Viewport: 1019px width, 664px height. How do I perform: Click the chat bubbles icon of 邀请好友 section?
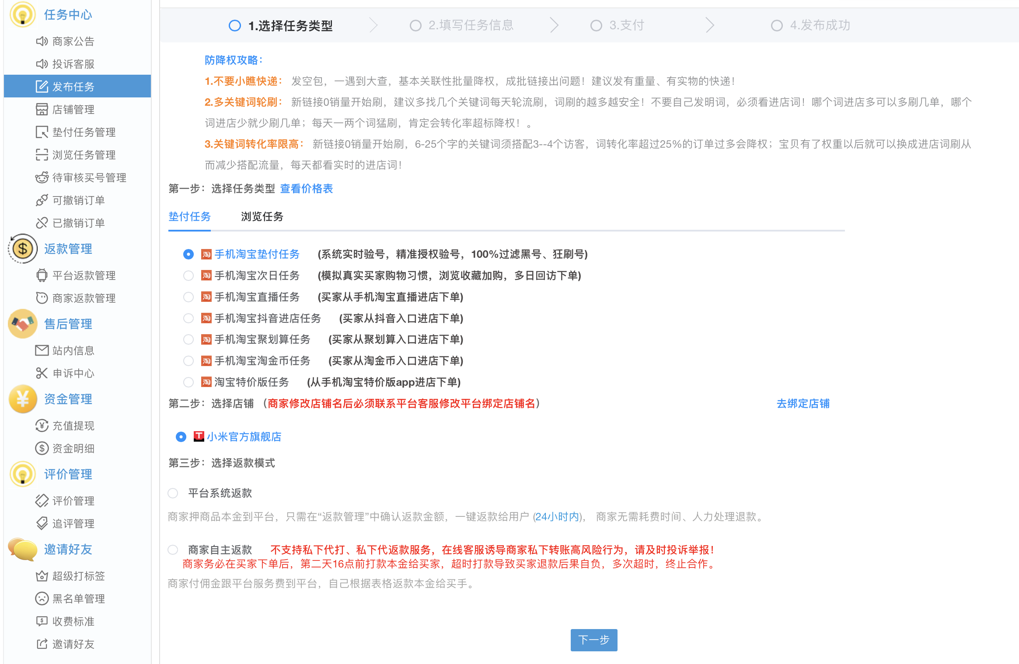point(23,549)
